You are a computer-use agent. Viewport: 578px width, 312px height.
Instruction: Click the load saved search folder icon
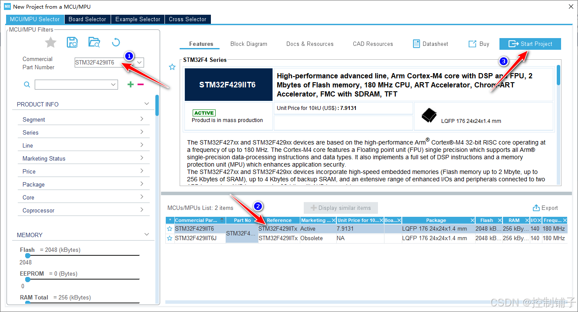coord(94,42)
